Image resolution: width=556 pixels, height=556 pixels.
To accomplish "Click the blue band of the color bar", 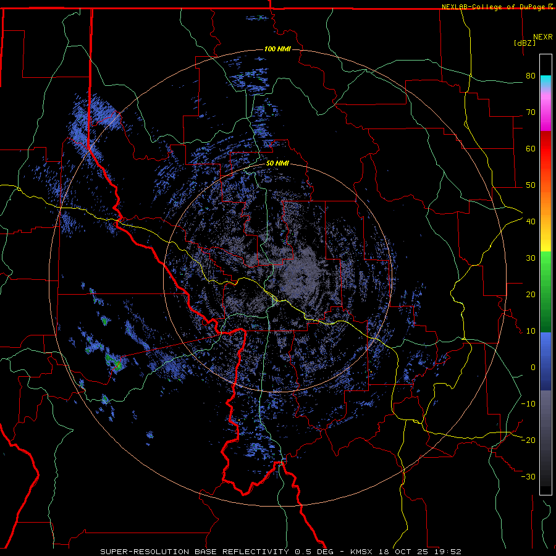I will [x=545, y=361].
